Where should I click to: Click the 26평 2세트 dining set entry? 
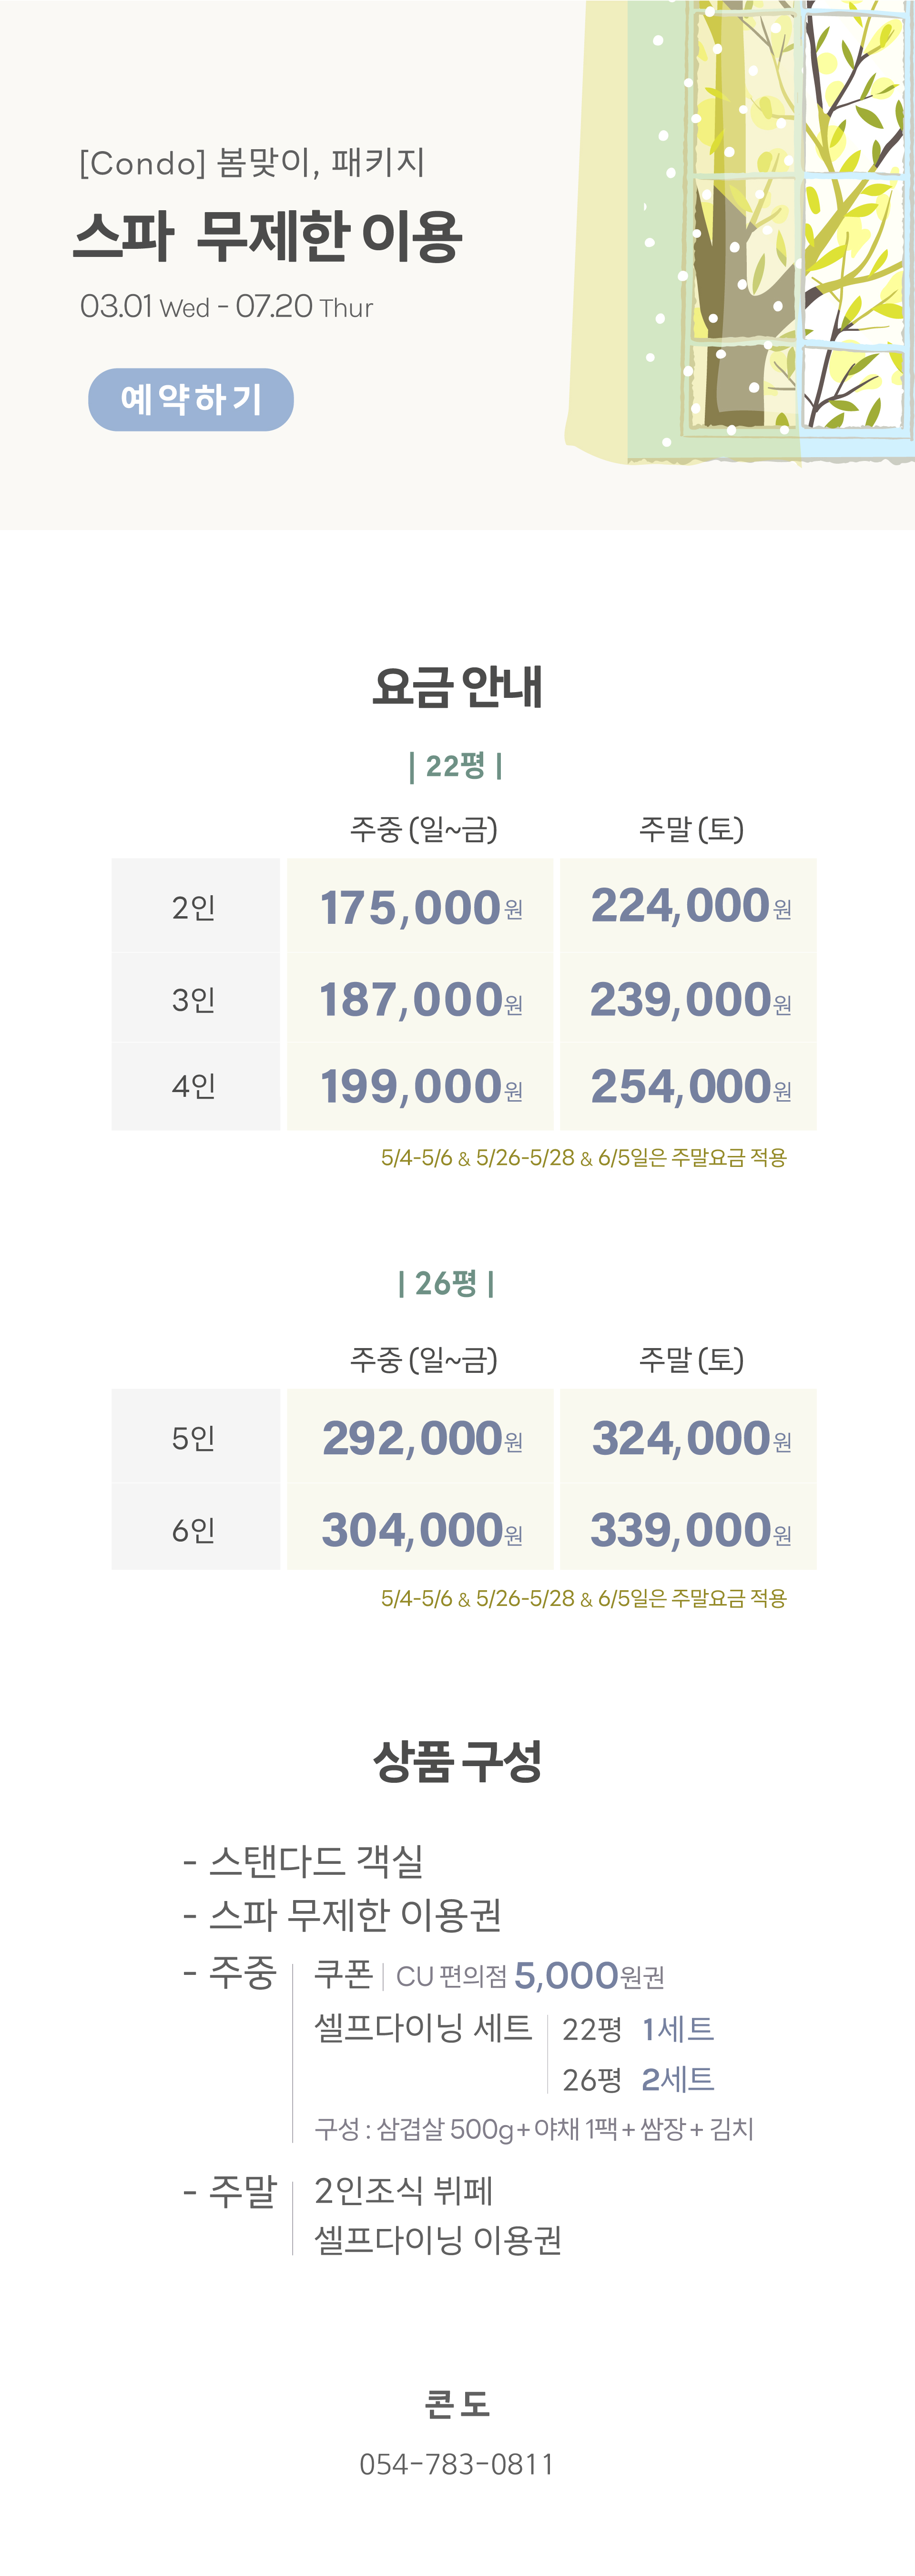click(x=638, y=2080)
